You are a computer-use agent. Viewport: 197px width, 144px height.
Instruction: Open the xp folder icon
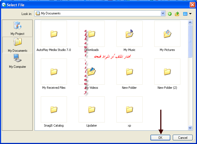tap(130, 109)
